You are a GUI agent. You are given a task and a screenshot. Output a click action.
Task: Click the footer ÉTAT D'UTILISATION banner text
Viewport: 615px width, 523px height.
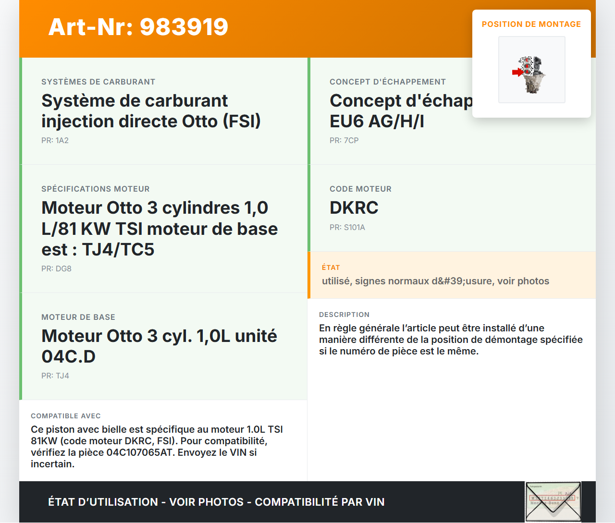216,502
